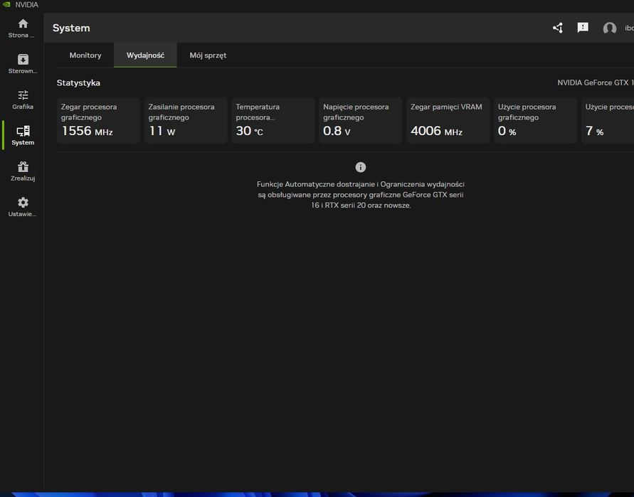The image size is (634, 497).
Task: Click the Zasilanie procesora graficznego 11 W card
Action: click(186, 120)
